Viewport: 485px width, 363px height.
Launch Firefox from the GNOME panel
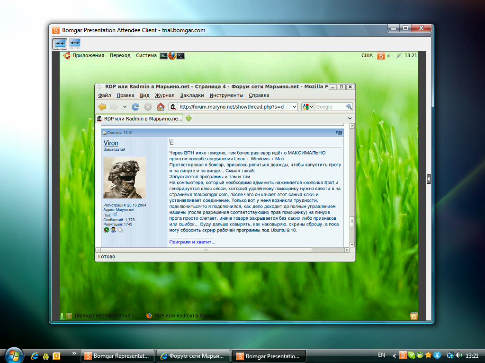(172, 56)
